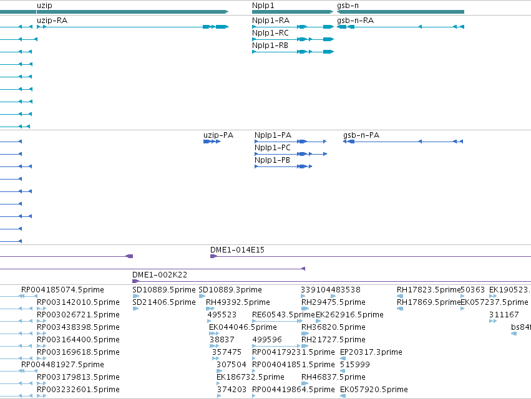Select the gsb-n gene label

point(348,6)
